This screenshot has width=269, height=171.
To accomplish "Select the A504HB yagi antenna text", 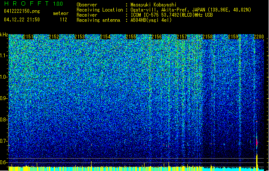I will (x=151, y=20).
